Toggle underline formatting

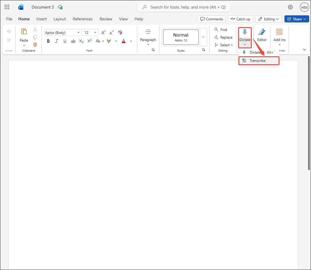[x=65, y=41]
